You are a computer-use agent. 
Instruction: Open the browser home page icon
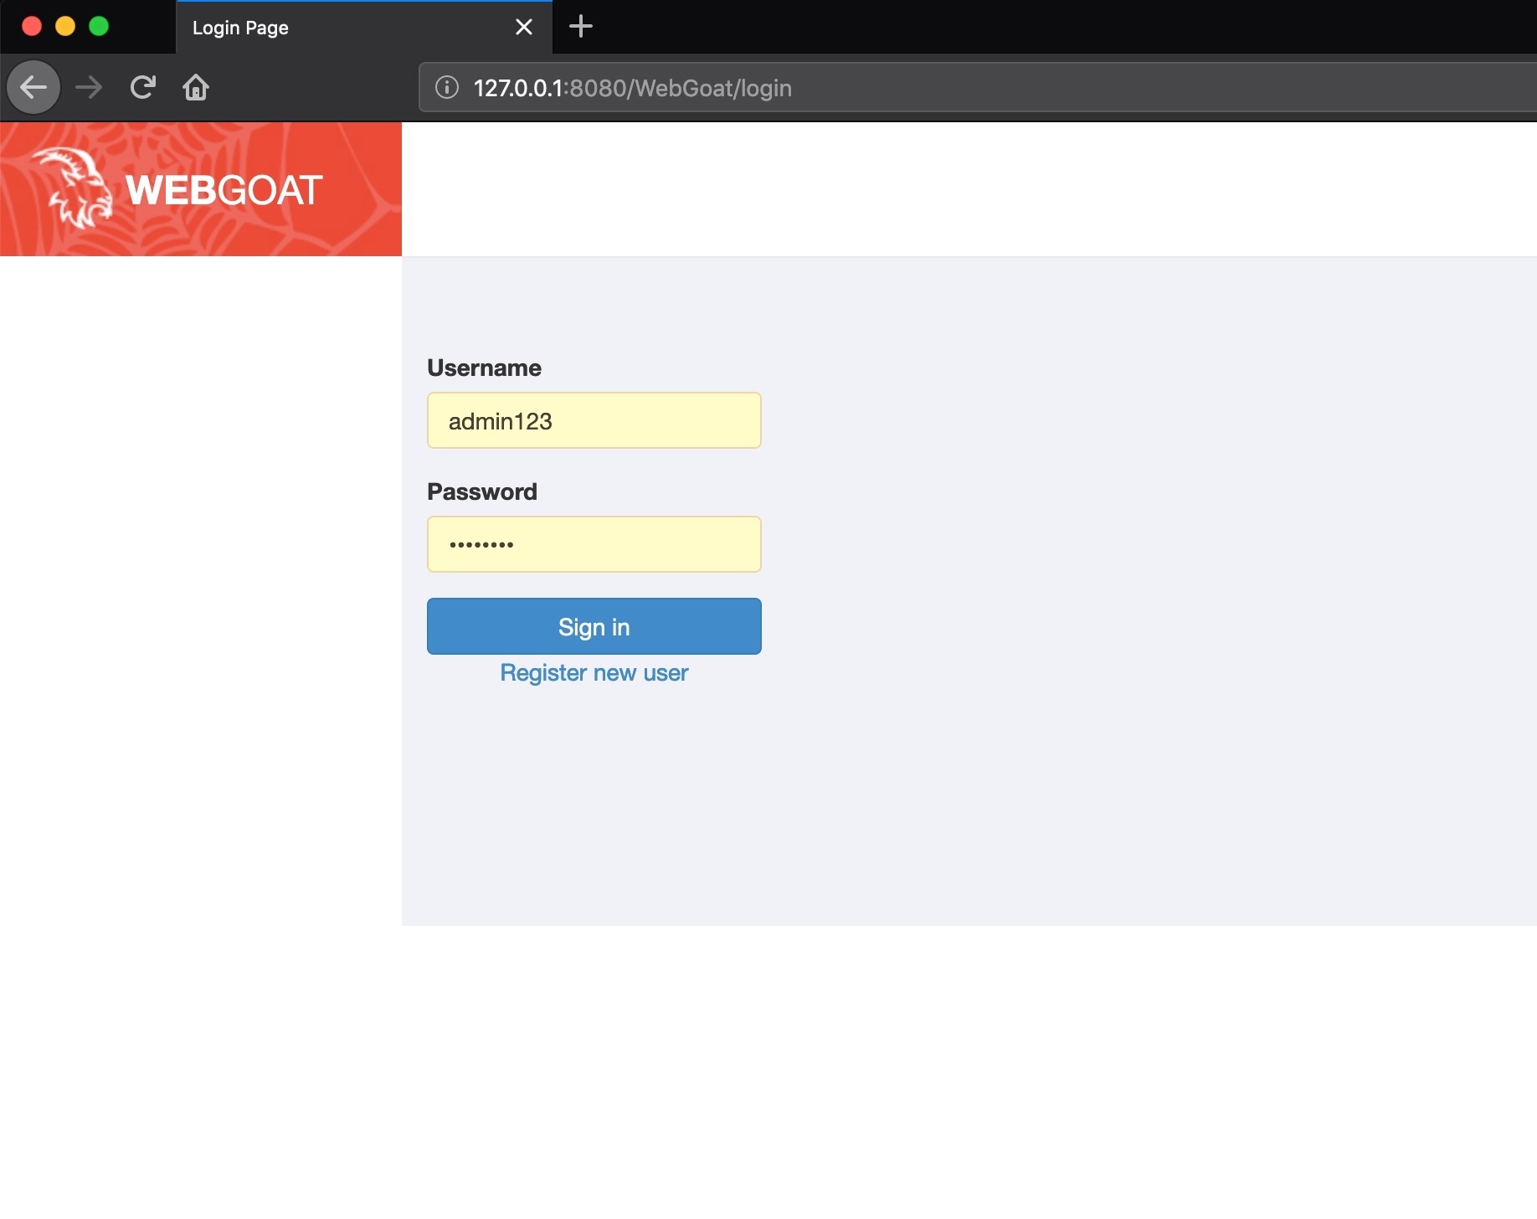(196, 87)
